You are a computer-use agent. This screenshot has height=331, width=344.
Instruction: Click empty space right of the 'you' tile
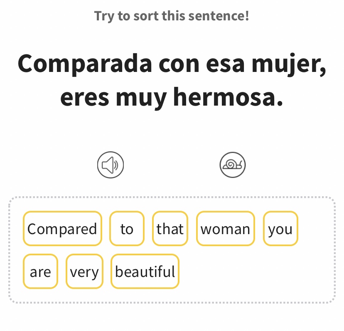316,229
